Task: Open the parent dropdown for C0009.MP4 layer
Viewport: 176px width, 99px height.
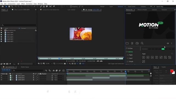Action: [x=59, y=78]
